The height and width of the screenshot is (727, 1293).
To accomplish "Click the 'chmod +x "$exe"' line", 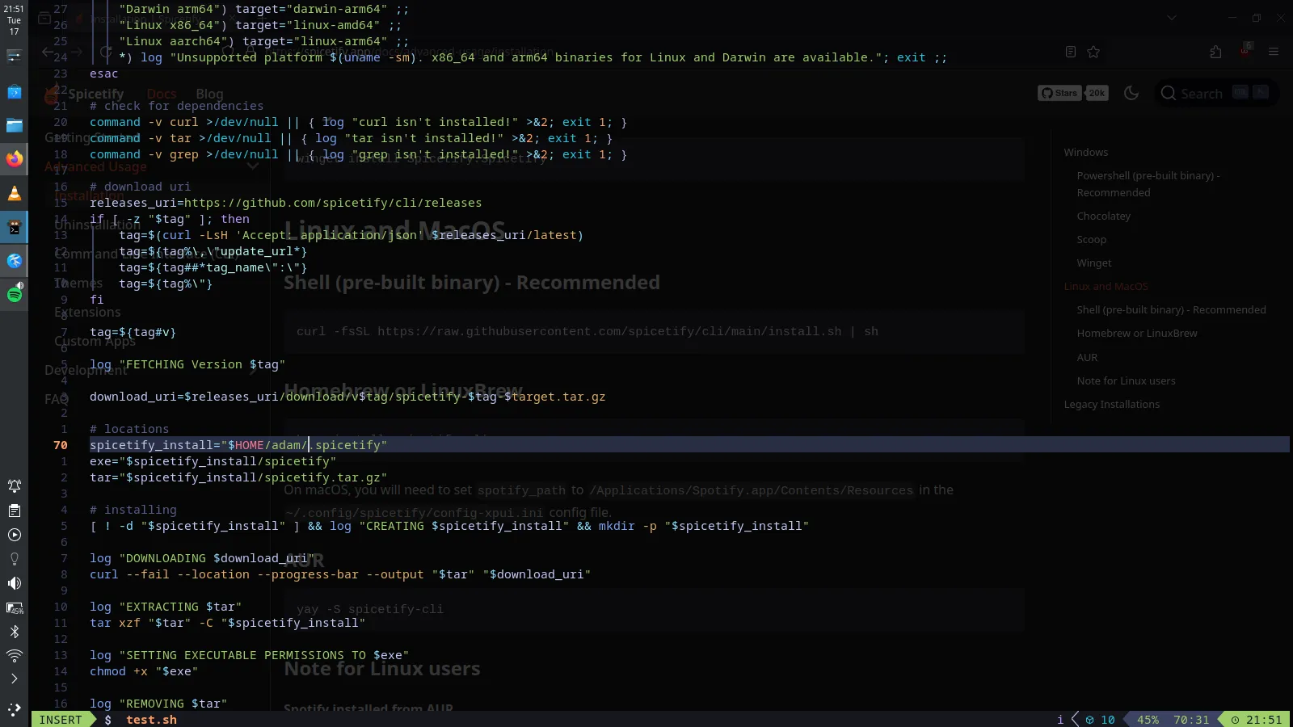I will pos(144,671).
